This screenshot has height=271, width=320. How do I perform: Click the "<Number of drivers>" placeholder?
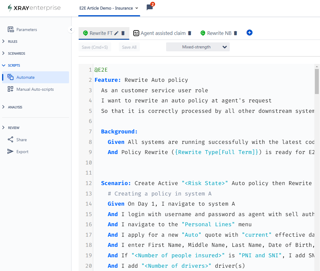(x=176, y=266)
